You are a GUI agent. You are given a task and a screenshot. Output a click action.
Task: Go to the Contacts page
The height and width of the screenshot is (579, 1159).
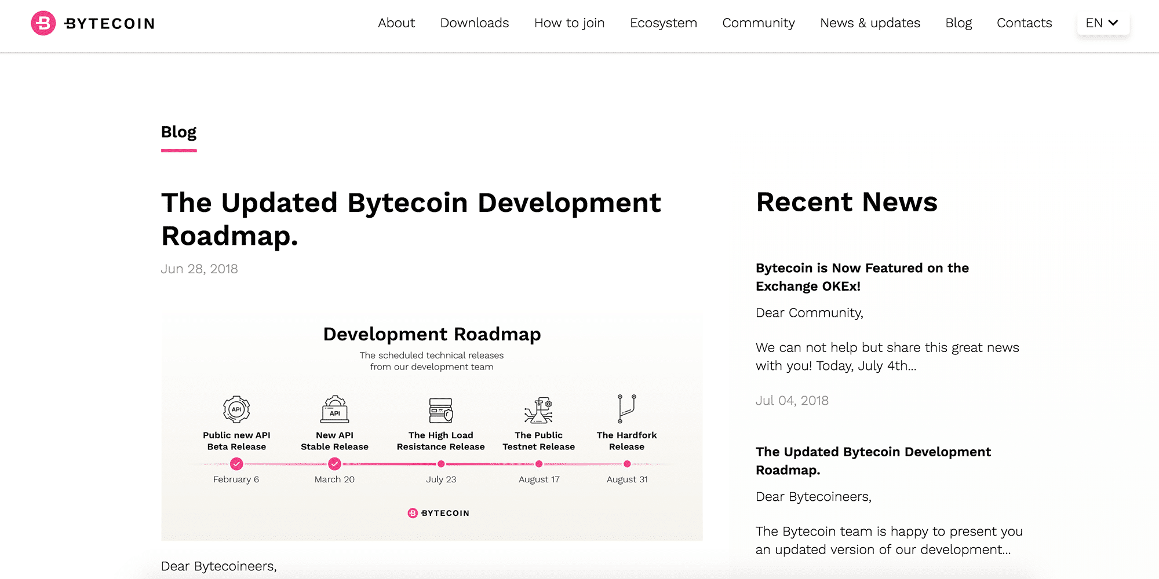(x=1025, y=23)
